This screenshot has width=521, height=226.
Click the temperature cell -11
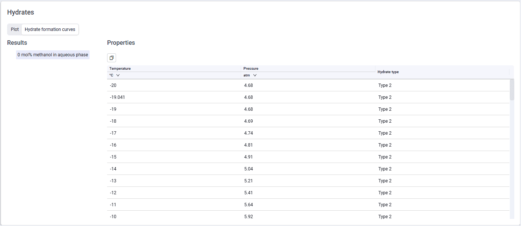click(174, 205)
